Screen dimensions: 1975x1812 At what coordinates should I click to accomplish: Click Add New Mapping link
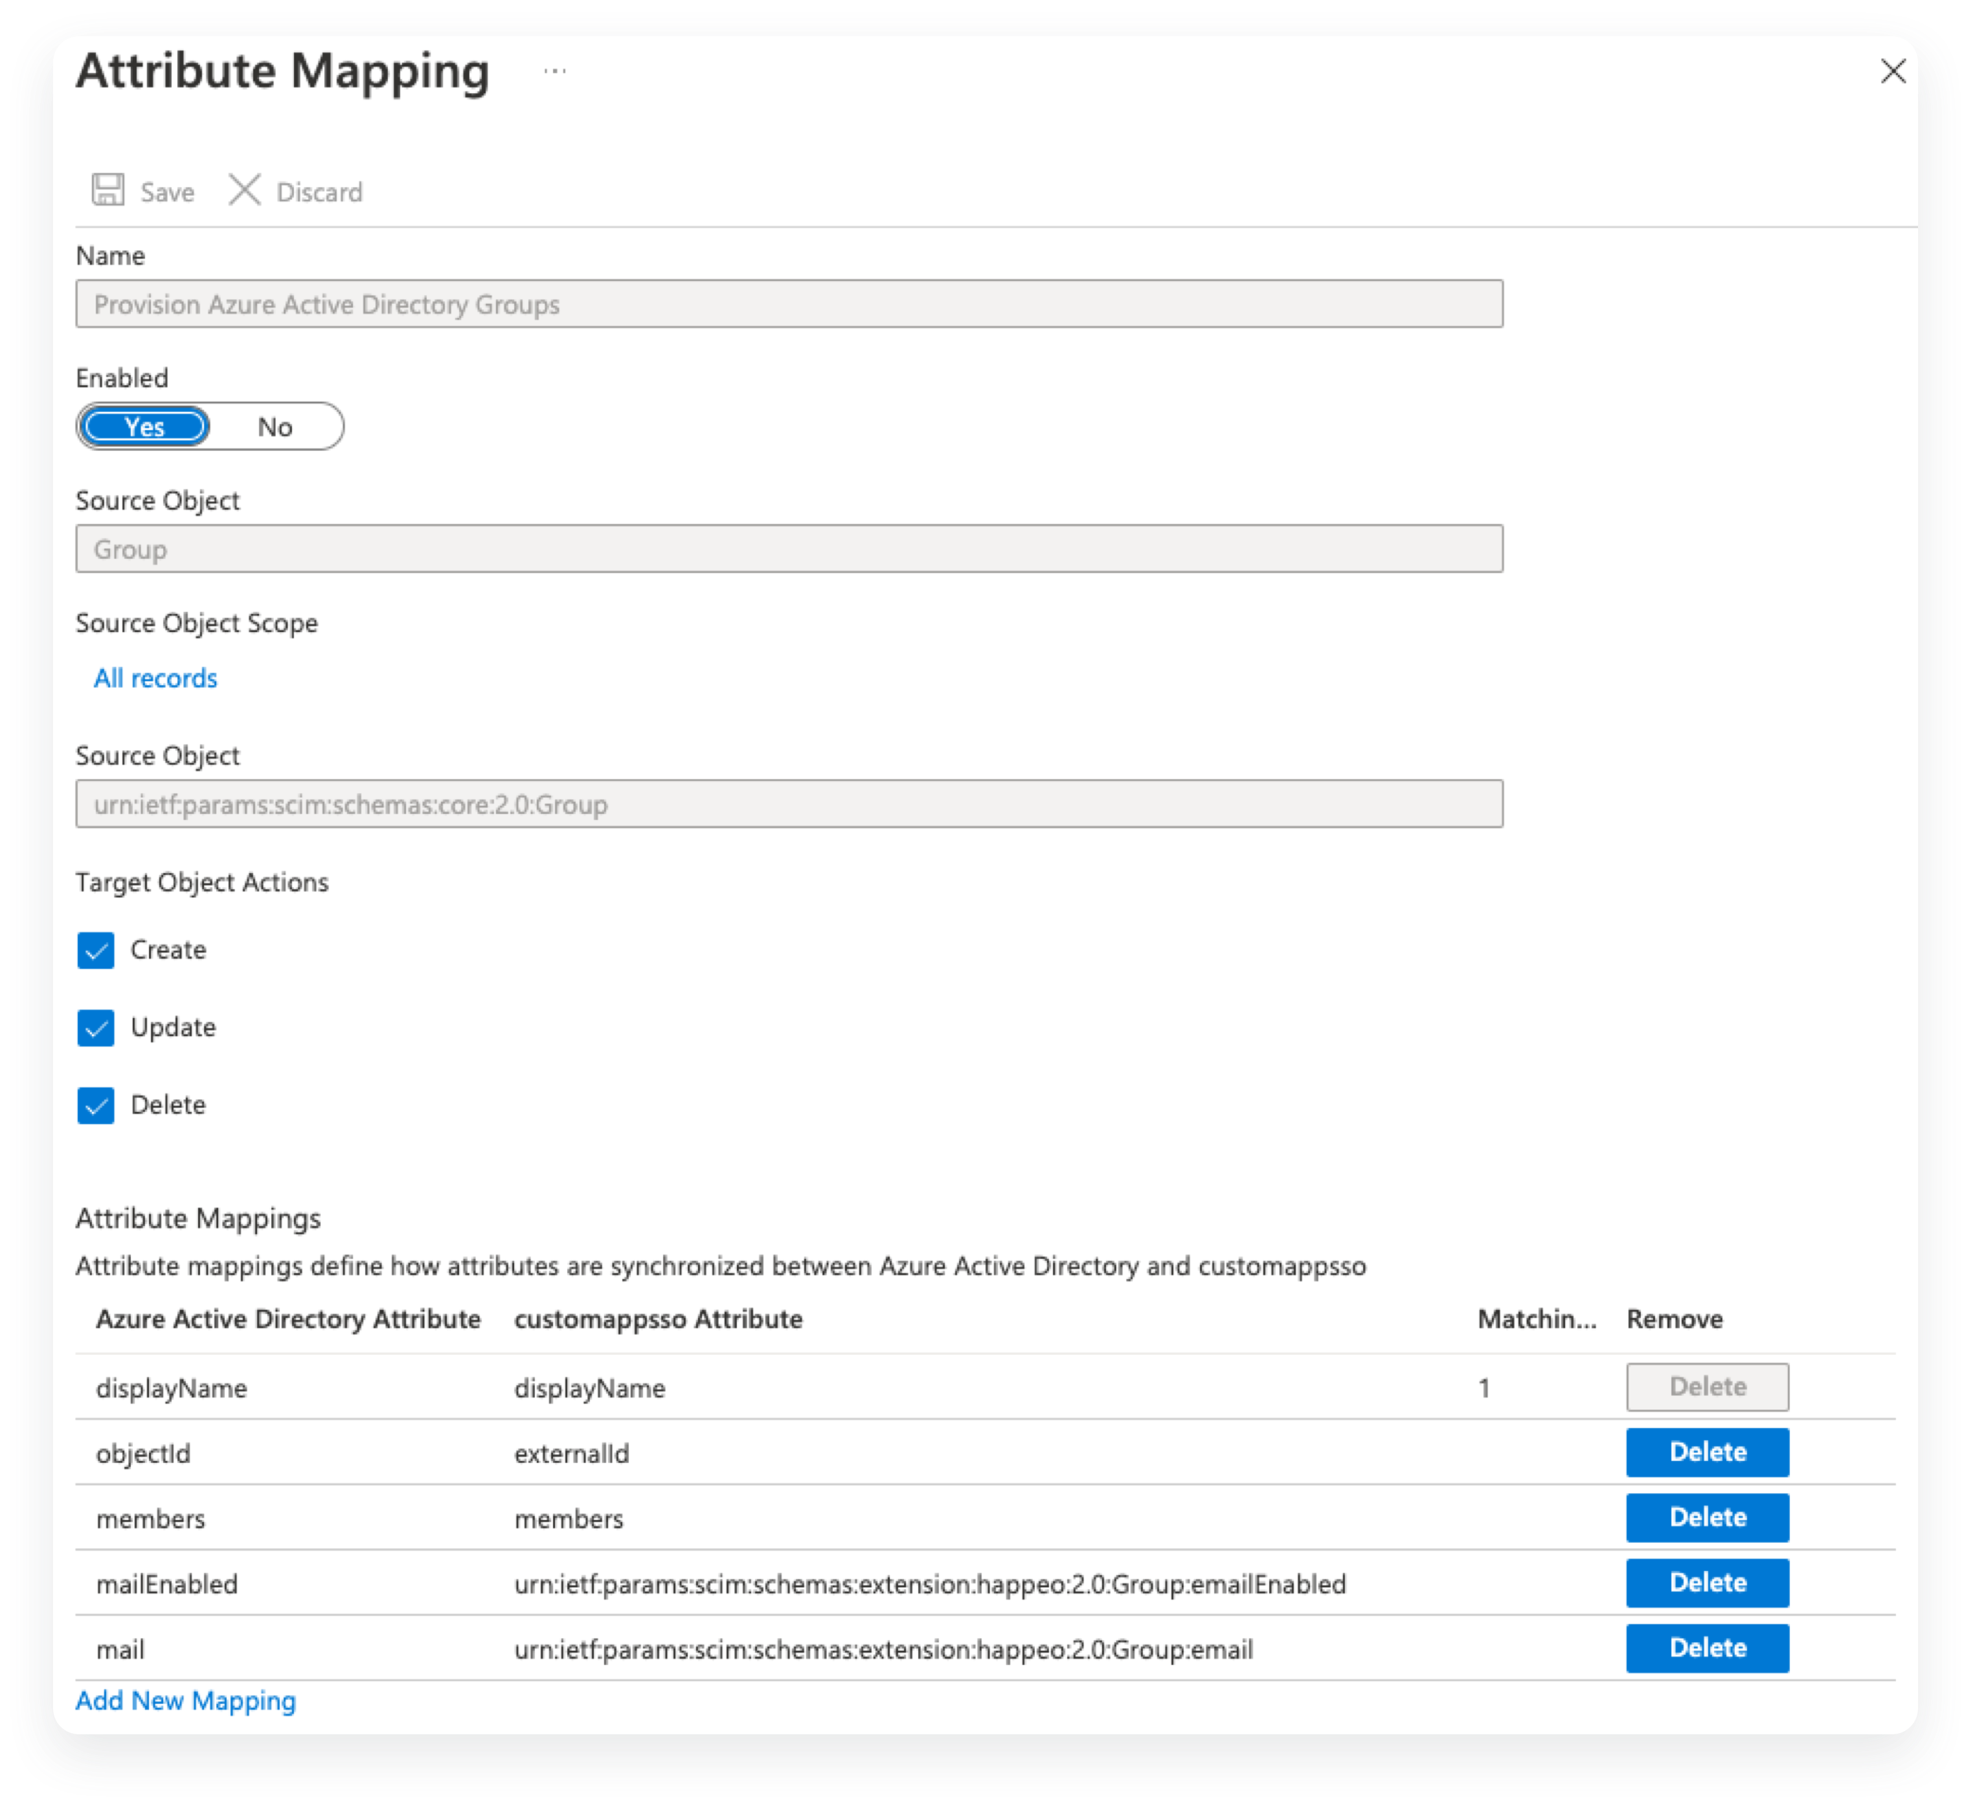185,1700
